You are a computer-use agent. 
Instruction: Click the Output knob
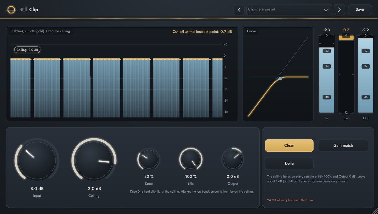[233, 160]
